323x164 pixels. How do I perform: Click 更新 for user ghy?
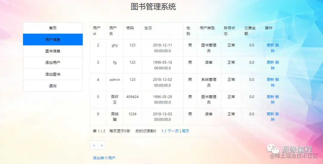point(270,45)
